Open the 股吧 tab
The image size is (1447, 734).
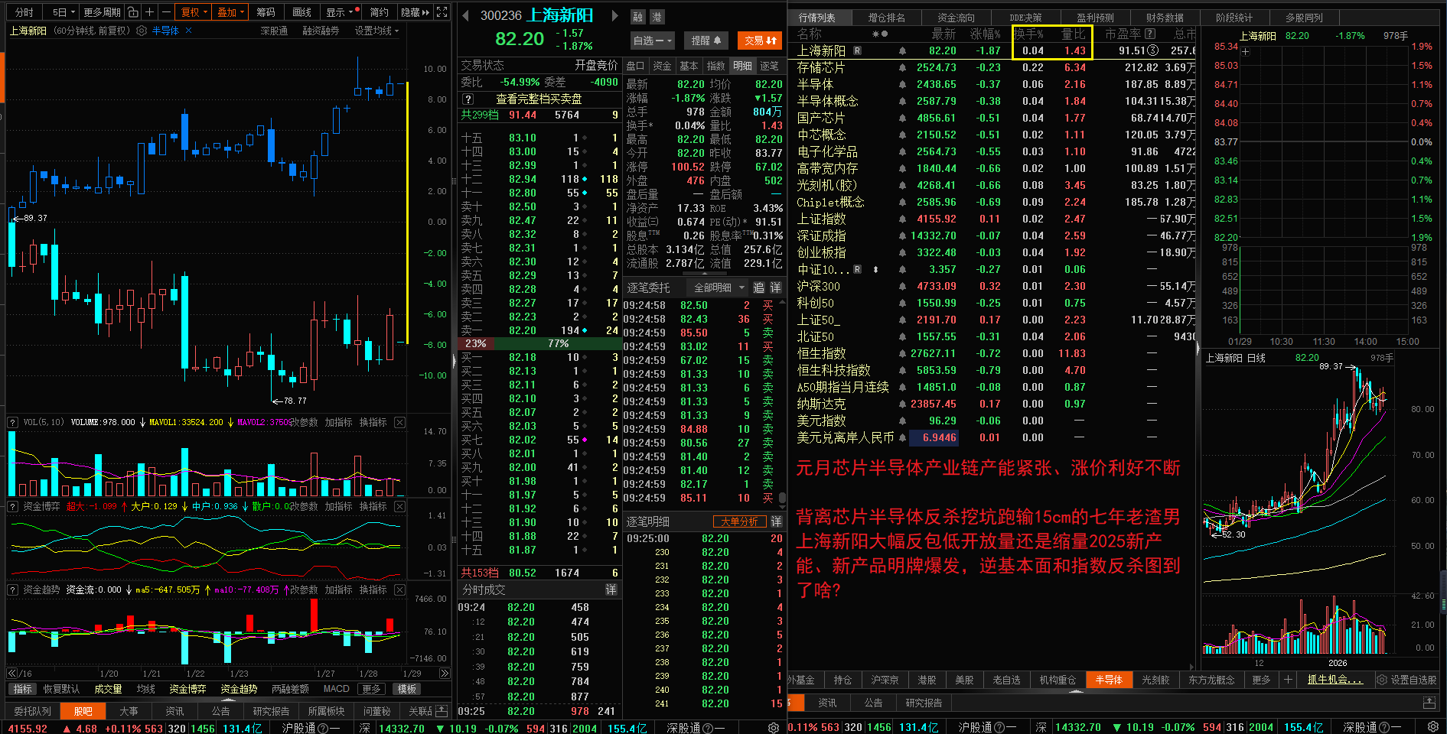tap(83, 711)
